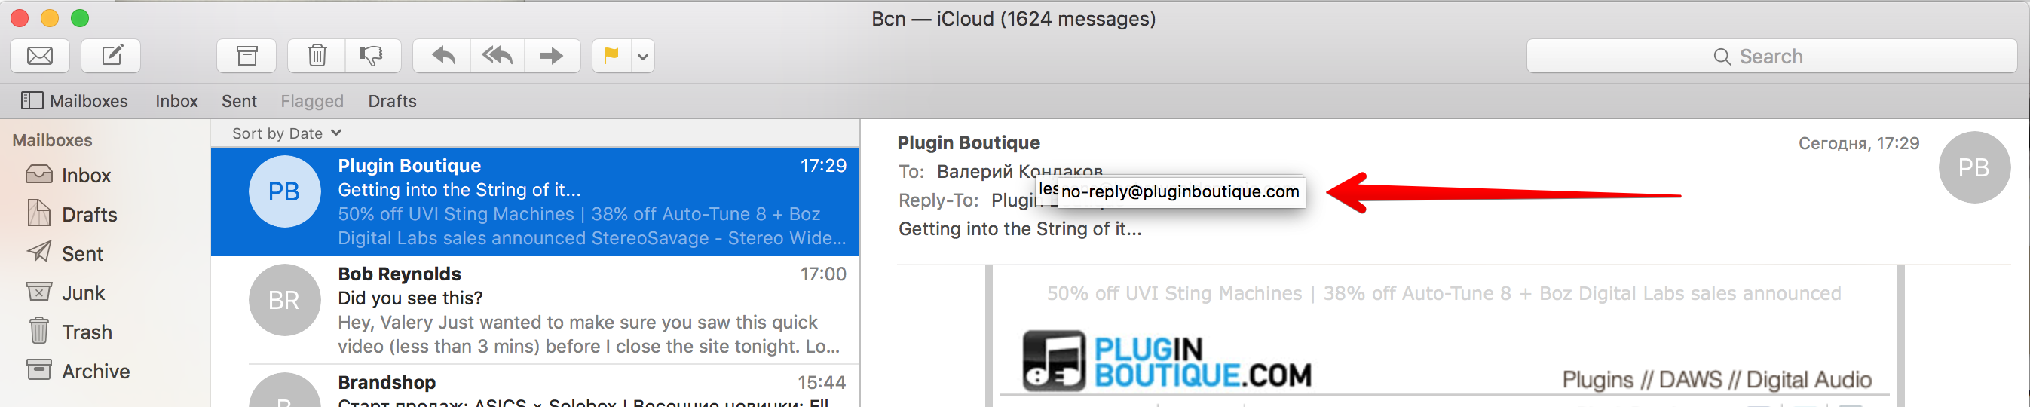This screenshot has width=2030, height=407.
Task: Click the PB avatar in message list
Action: 284,191
